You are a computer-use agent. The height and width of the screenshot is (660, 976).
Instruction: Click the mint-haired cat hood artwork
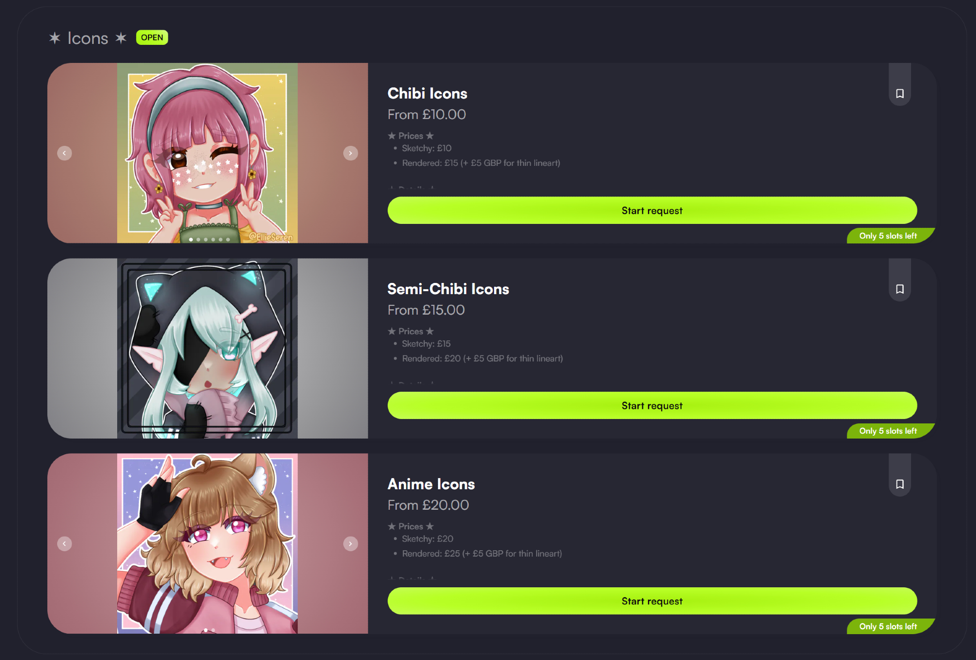(208, 348)
